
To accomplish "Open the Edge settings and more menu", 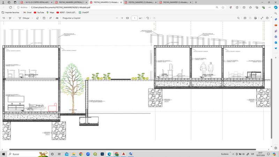I will (270, 7).
